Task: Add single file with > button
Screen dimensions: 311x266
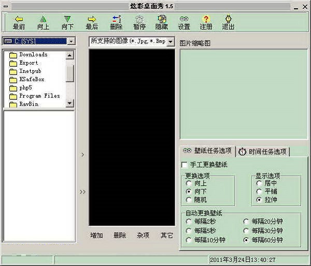Action: 83,155
